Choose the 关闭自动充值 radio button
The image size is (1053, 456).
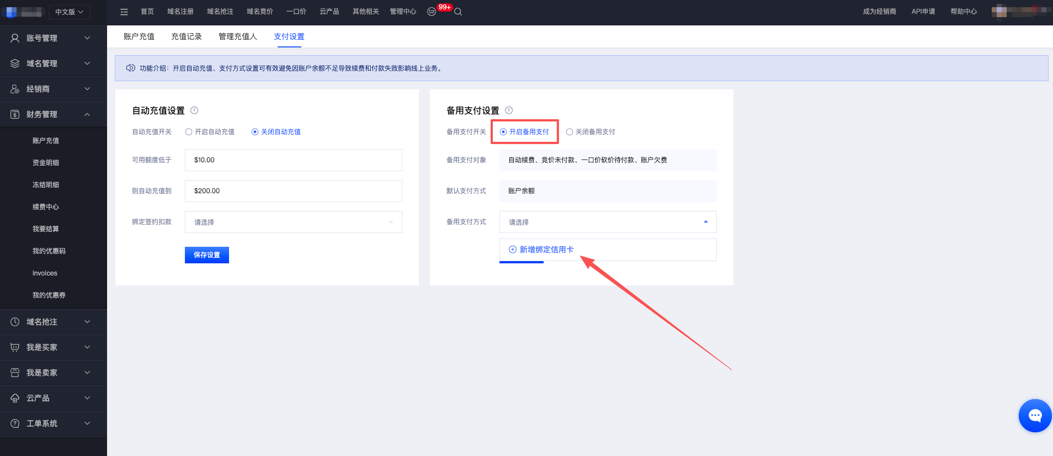tap(255, 132)
